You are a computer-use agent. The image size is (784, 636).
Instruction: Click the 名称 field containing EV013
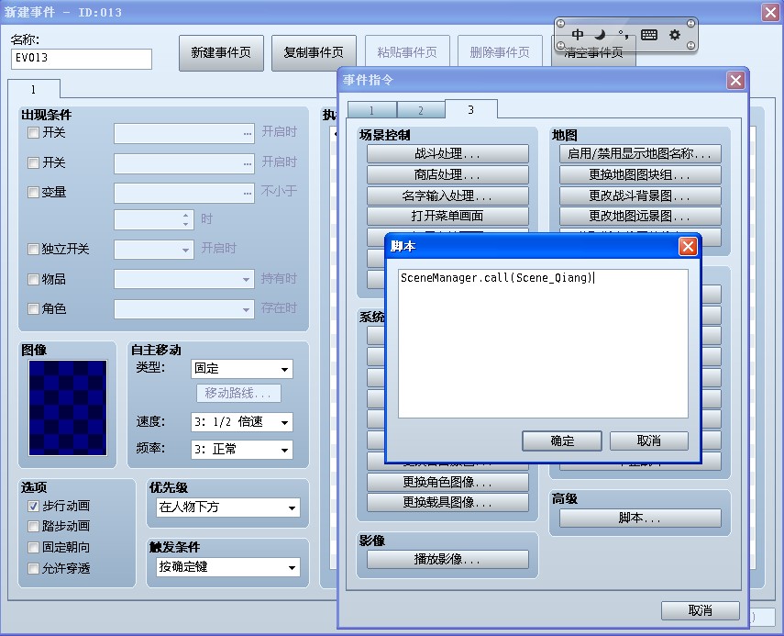click(82, 59)
